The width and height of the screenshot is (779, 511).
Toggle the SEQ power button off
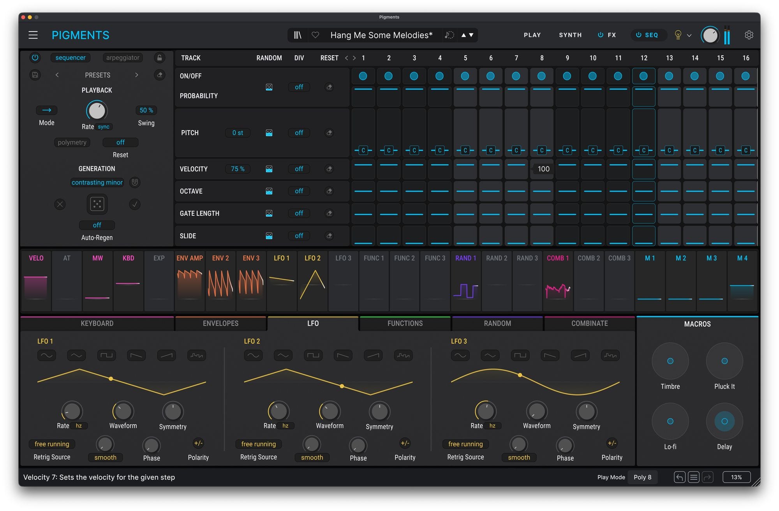639,35
